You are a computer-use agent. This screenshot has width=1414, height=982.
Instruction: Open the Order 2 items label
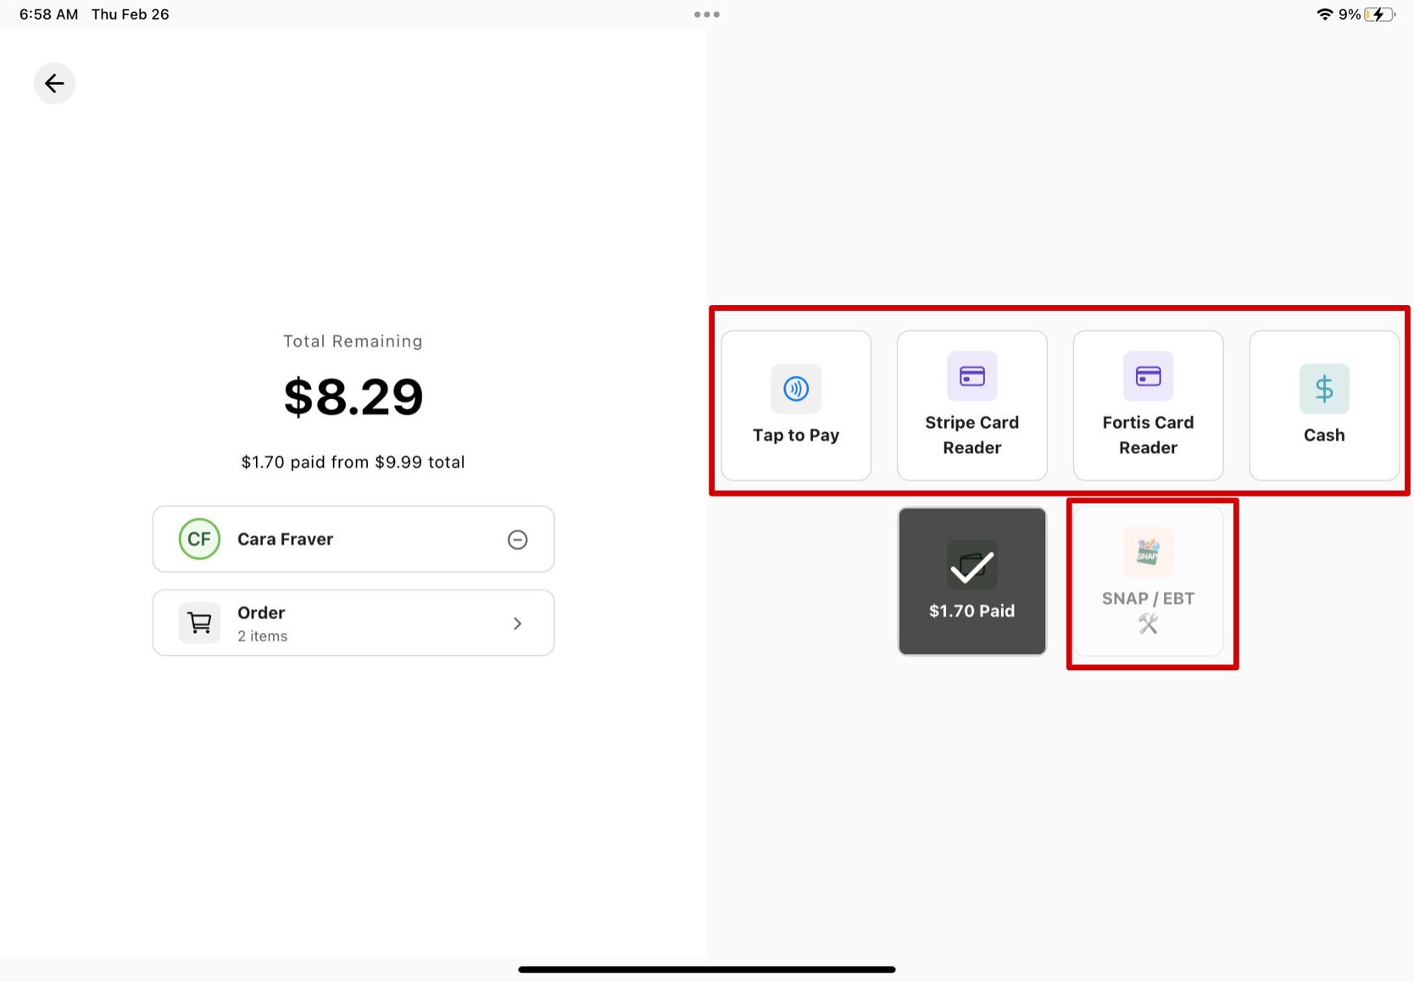[x=262, y=623]
